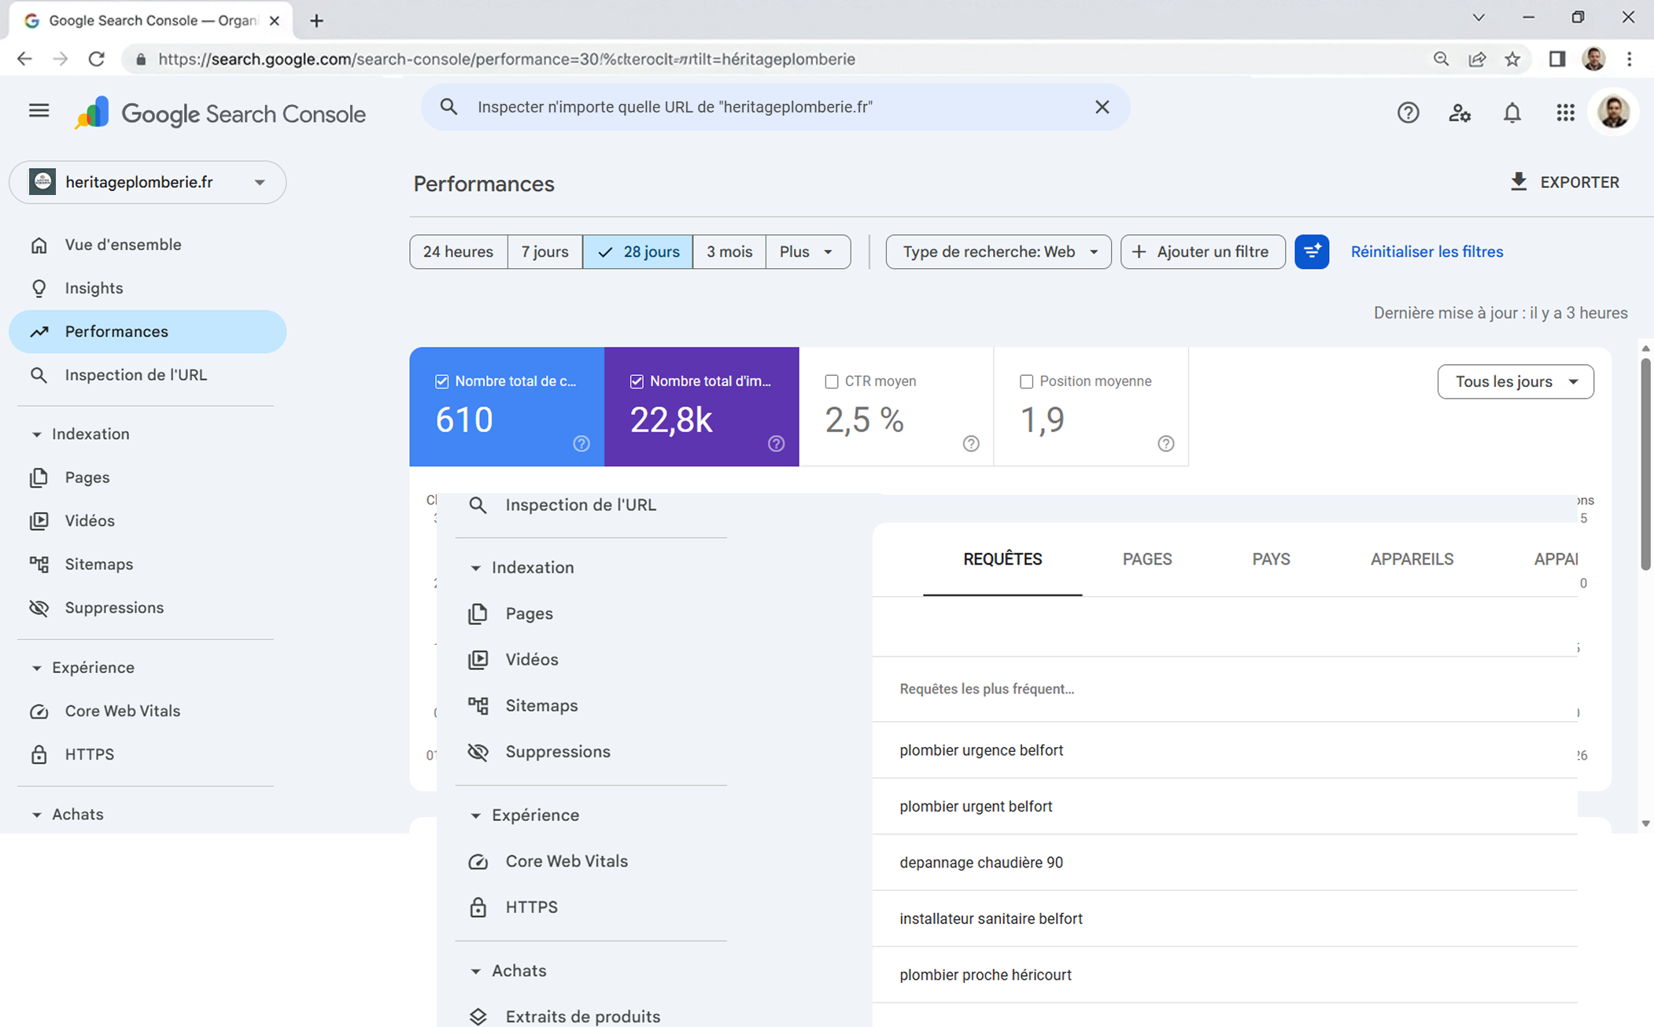Switch to the PAYS tab
The height and width of the screenshot is (1027, 1654).
(1271, 559)
